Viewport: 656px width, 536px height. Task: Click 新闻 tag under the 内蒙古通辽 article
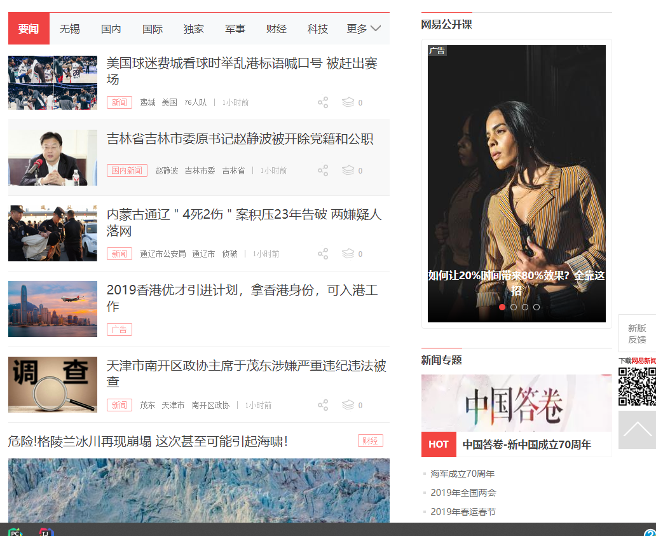120,254
